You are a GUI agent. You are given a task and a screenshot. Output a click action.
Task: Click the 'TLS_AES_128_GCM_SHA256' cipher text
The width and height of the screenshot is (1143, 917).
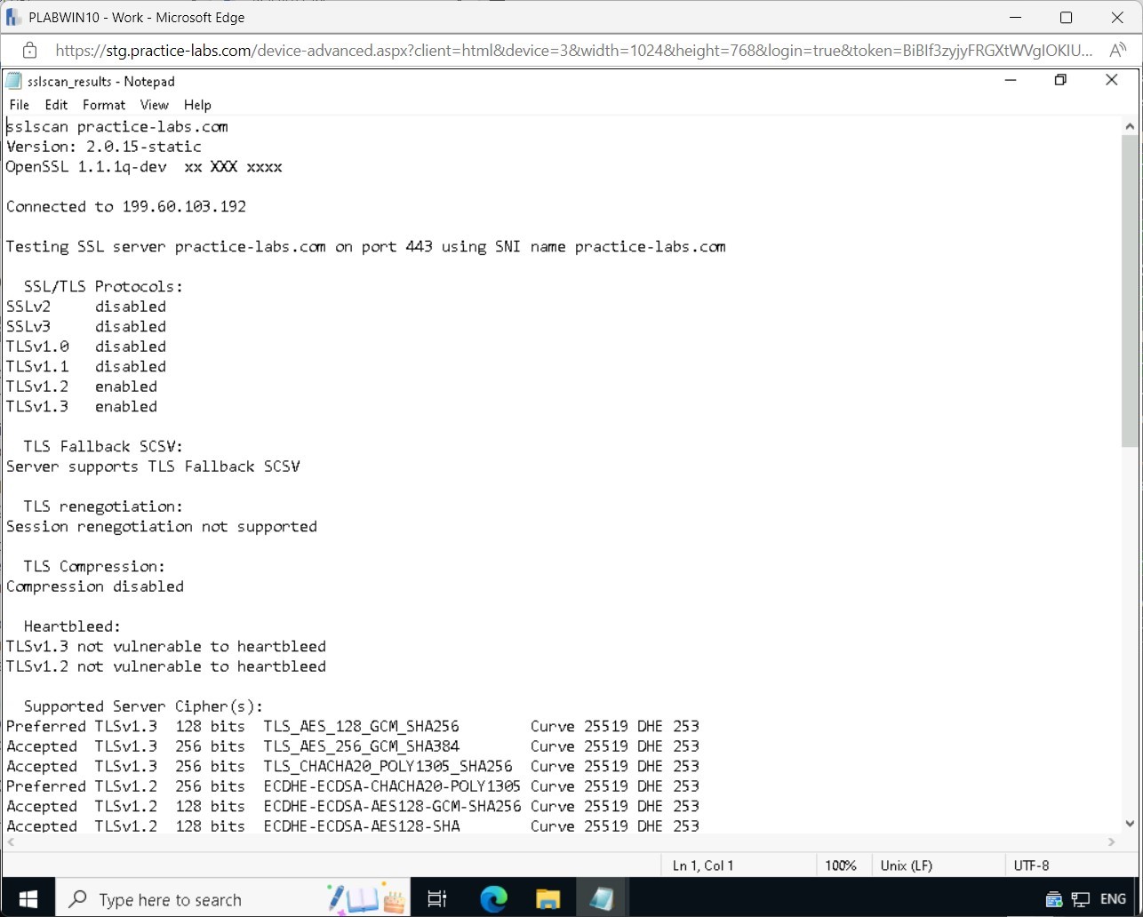[362, 726]
